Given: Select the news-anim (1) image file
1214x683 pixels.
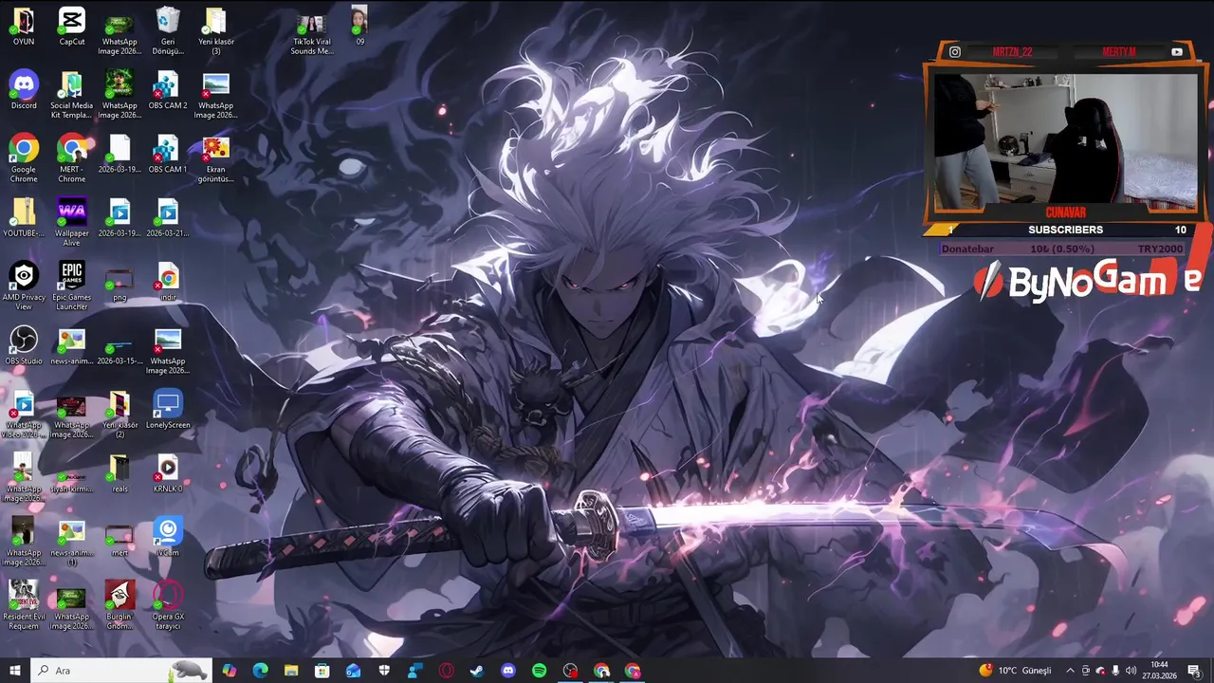Looking at the screenshot, I should point(72,541).
